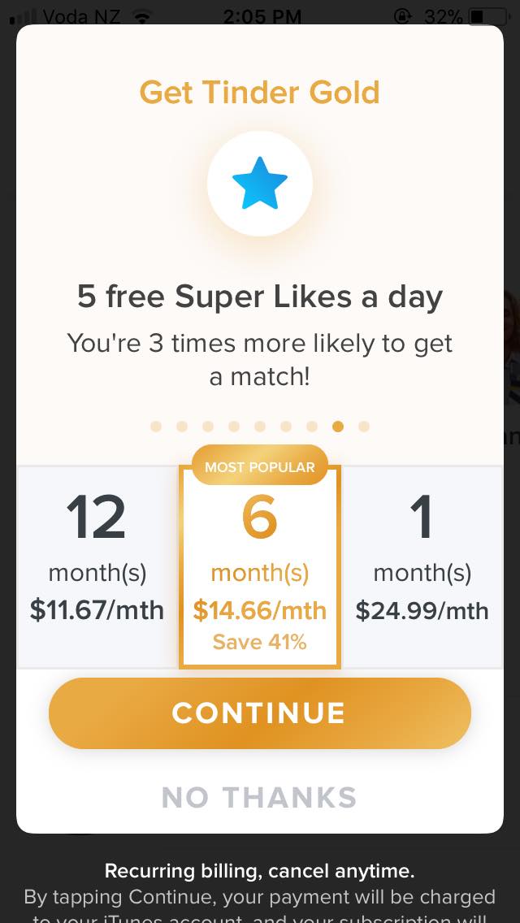
Task: Tap the battery icon in status bar
Action: click(x=487, y=16)
